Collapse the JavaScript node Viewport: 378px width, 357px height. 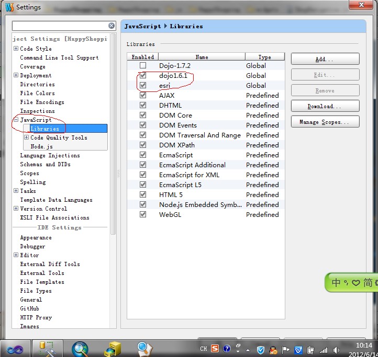(x=16, y=119)
